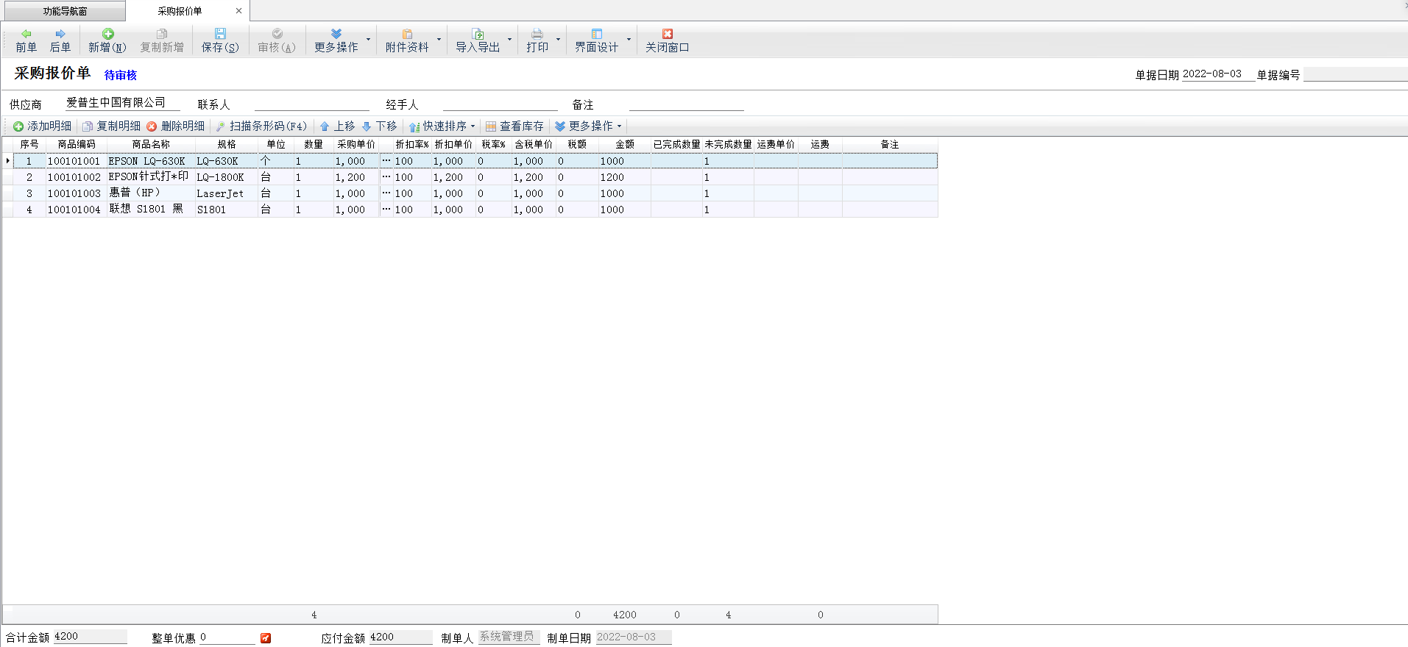Click the 扫描条形码(F4) button

(261, 126)
